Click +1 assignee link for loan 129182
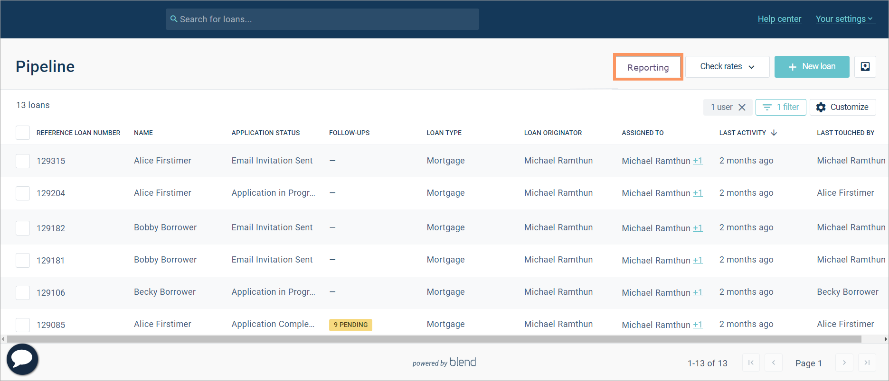The height and width of the screenshot is (381, 889). pyautogui.click(x=698, y=228)
